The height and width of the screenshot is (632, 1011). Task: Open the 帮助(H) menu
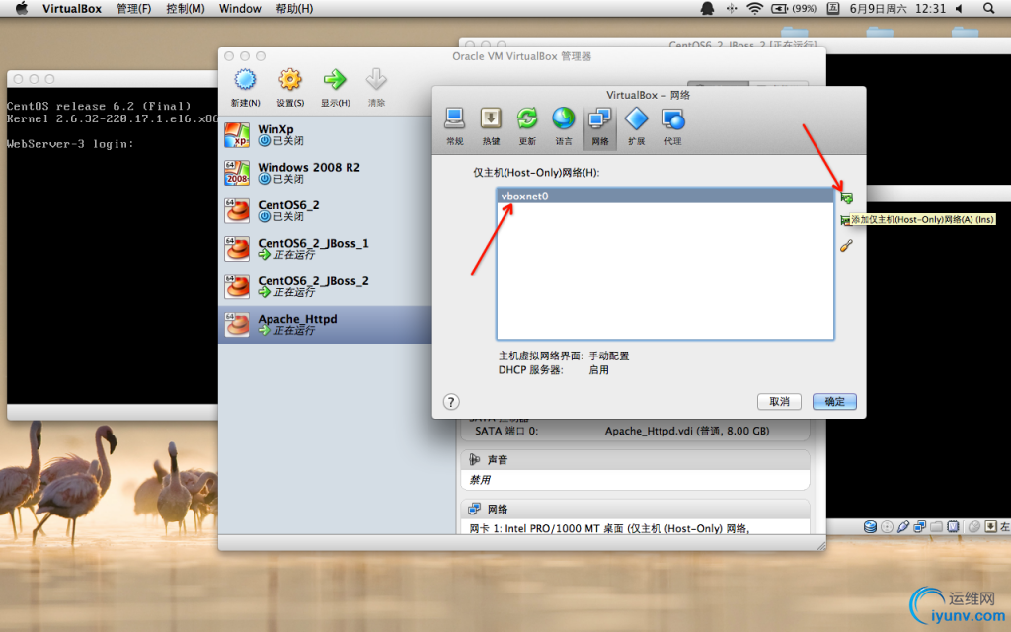294,8
